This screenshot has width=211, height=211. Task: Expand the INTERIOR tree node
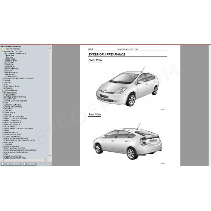pos(4,65)
